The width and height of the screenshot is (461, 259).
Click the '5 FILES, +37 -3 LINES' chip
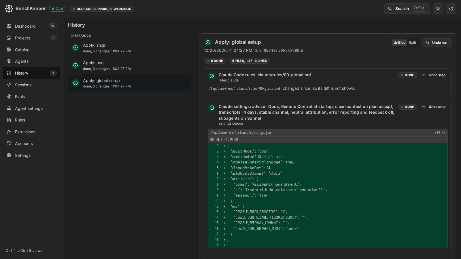click(250, 61)
